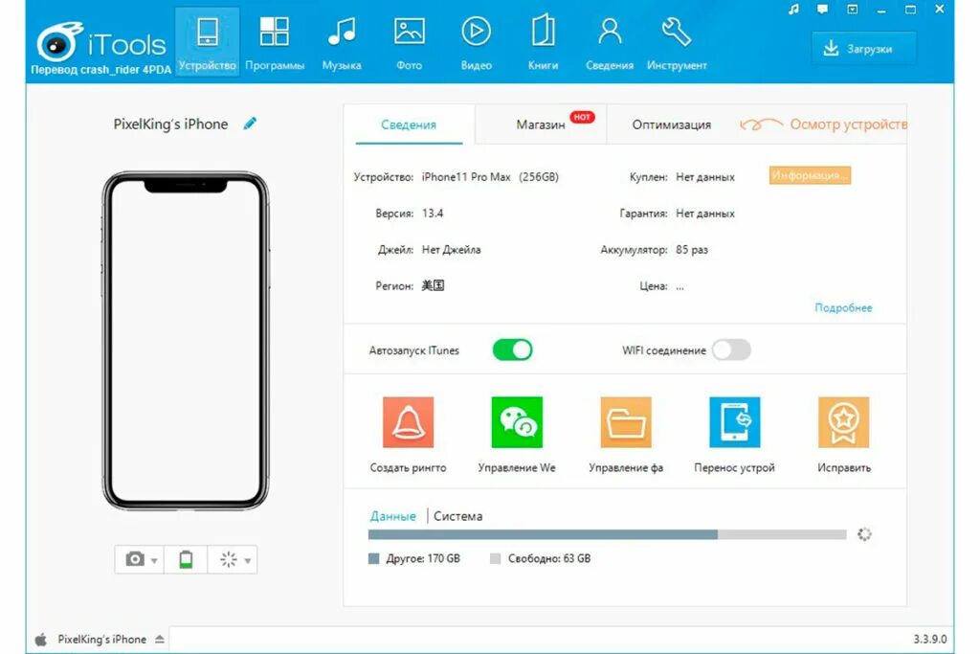Click PixelKing's iPhone device name heading
Viewport: 980px width, 654px height.
tap(170, 124)
